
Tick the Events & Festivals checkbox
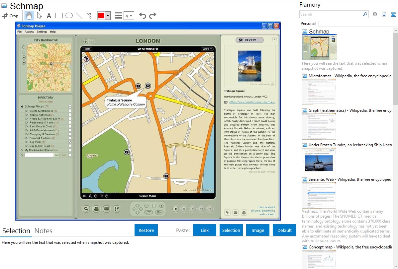point(70,138)
